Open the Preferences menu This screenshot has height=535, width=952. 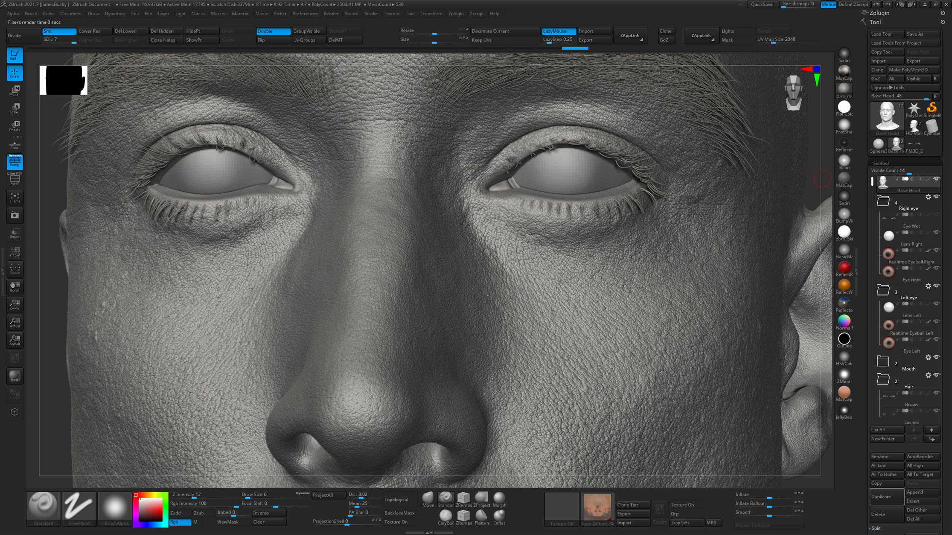305,13
